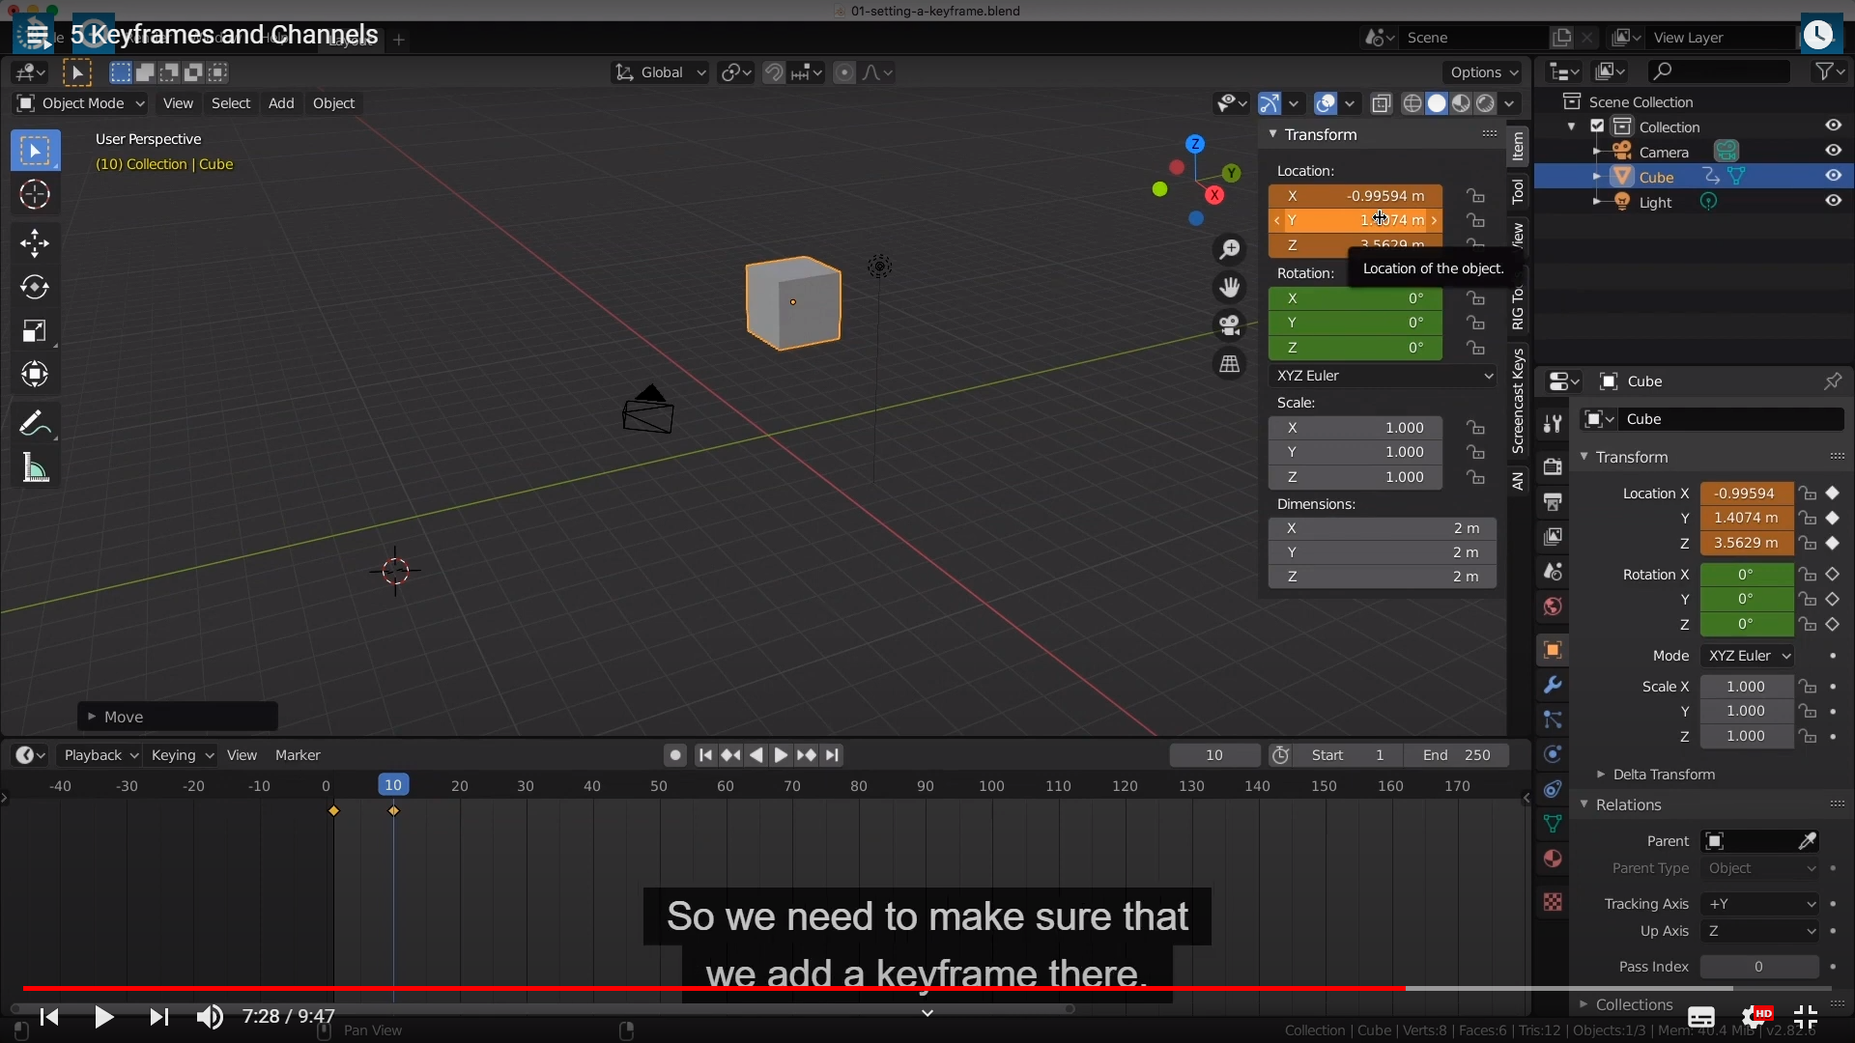Image resolution: width=1855 pixels, height=1043 pixels.
Task: Toggle camera view button in viewport
Action: [x=1229, y=325]
